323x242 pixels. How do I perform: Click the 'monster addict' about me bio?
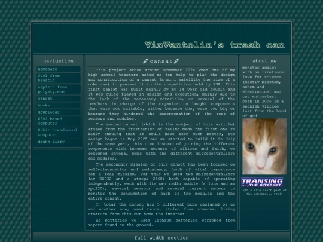(264, 91)
